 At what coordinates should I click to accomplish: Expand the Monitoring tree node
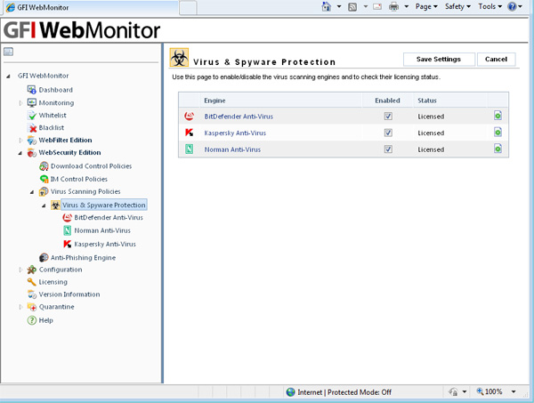click(21, 102)
